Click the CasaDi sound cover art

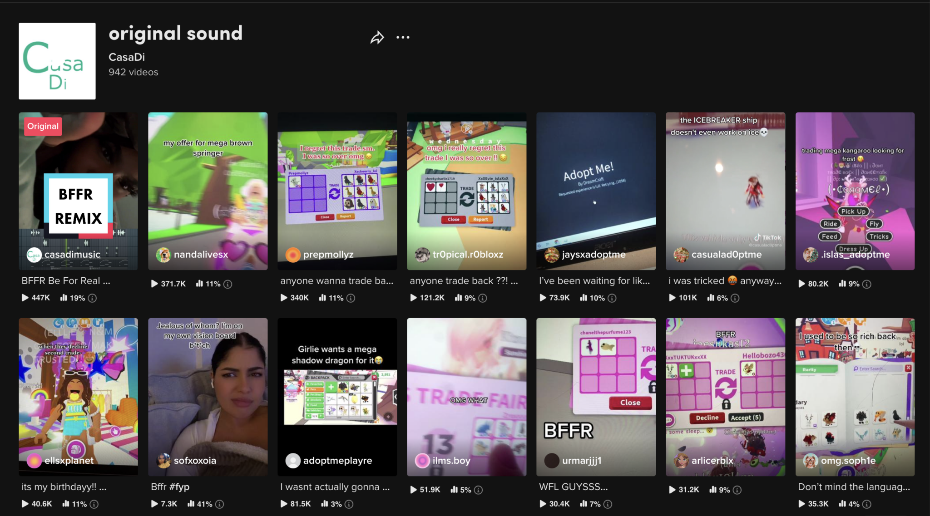(57, 61)
